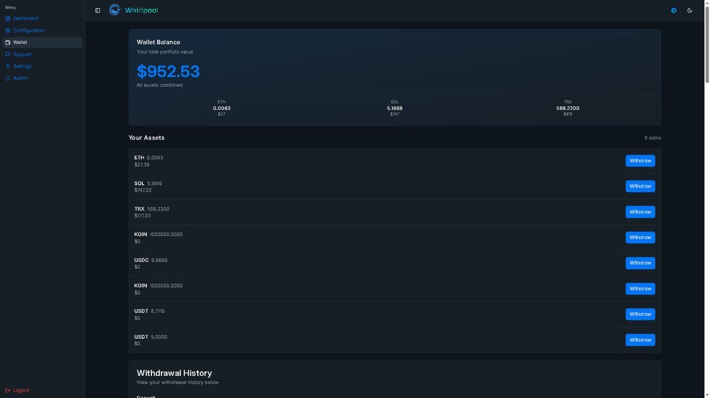Image resolution: width=710 pixels, height=398 pixels.
Task: Click the Wallet icon in sidebar
Action: [x=8, y=43]
